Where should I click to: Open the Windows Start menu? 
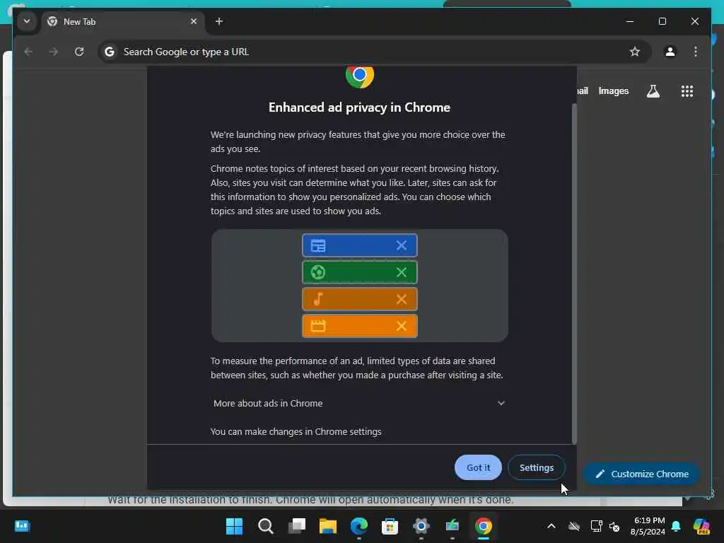(x=234, y=526)
